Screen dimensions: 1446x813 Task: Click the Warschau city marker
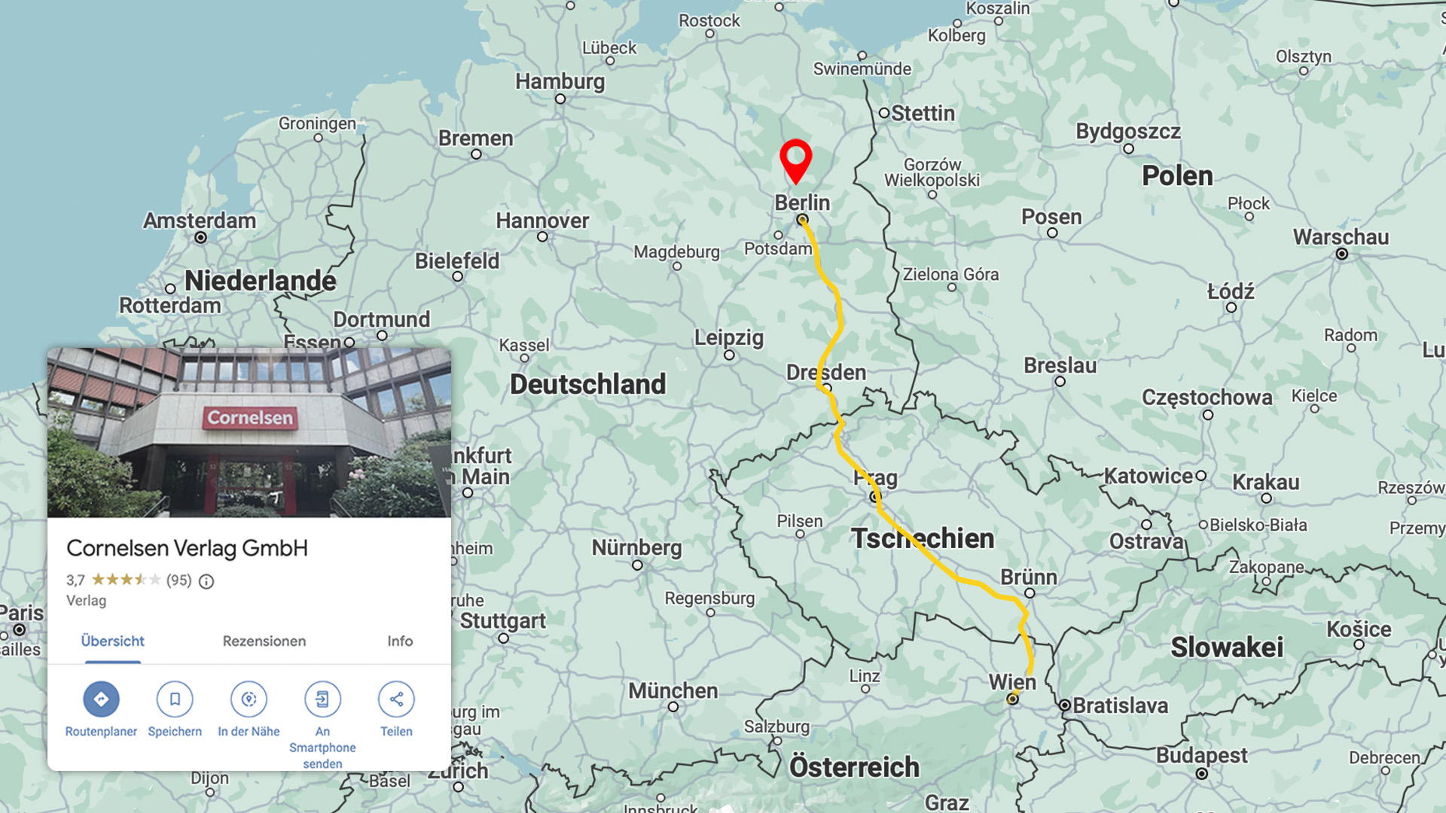click(1341, 254)
